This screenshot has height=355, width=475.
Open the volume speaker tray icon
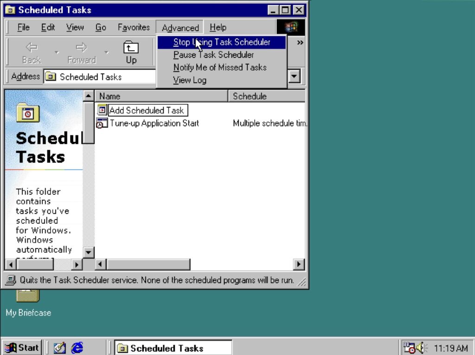coord(421,348)
